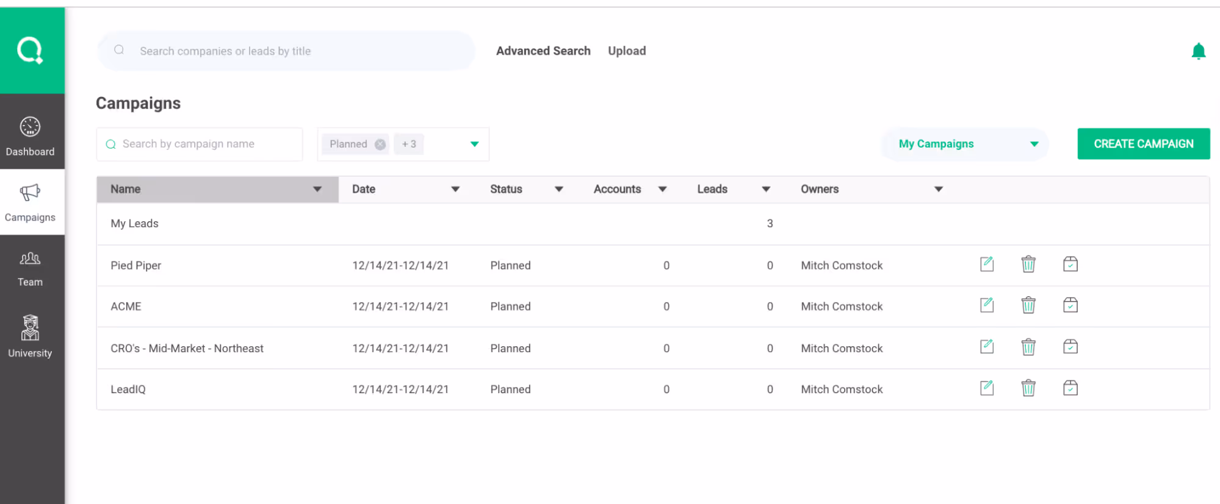Screen dimensions: 1220x504
Task: Open the Dashboard sidebar item
Action: [x=31, y=135]
